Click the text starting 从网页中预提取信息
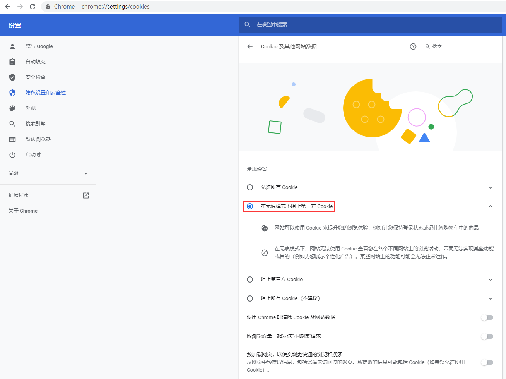The height and width of the screenshot is (379, 506). tap(356, 366)
